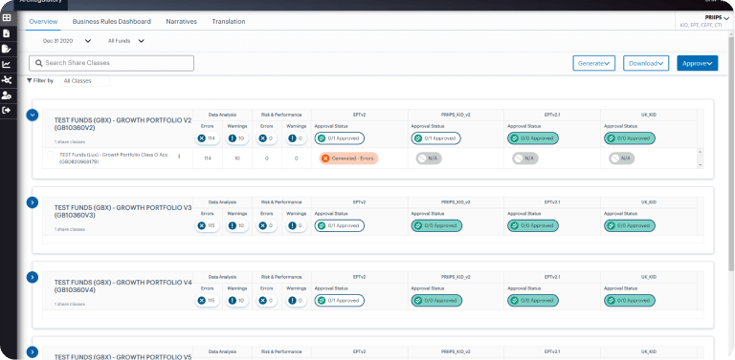Viewport: 735px width, 360px height.
Task: Click EPTv2 0/1 Approved status for Portfolio V3
Action: click(x=340, y=225)
